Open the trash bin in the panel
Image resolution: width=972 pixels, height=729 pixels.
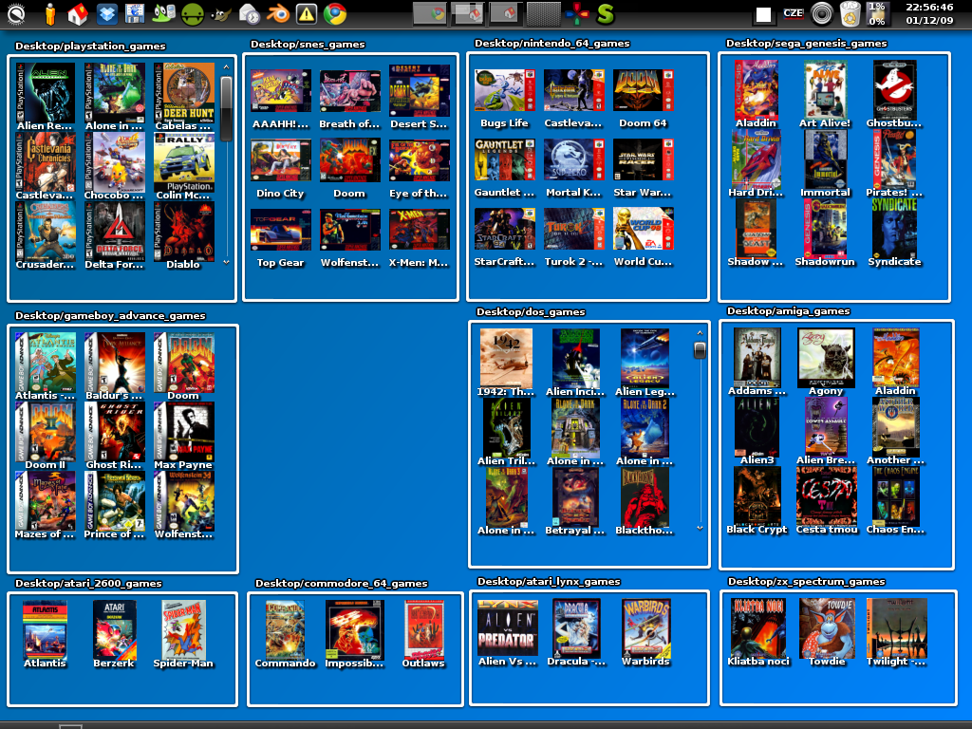tap(850, 13)
